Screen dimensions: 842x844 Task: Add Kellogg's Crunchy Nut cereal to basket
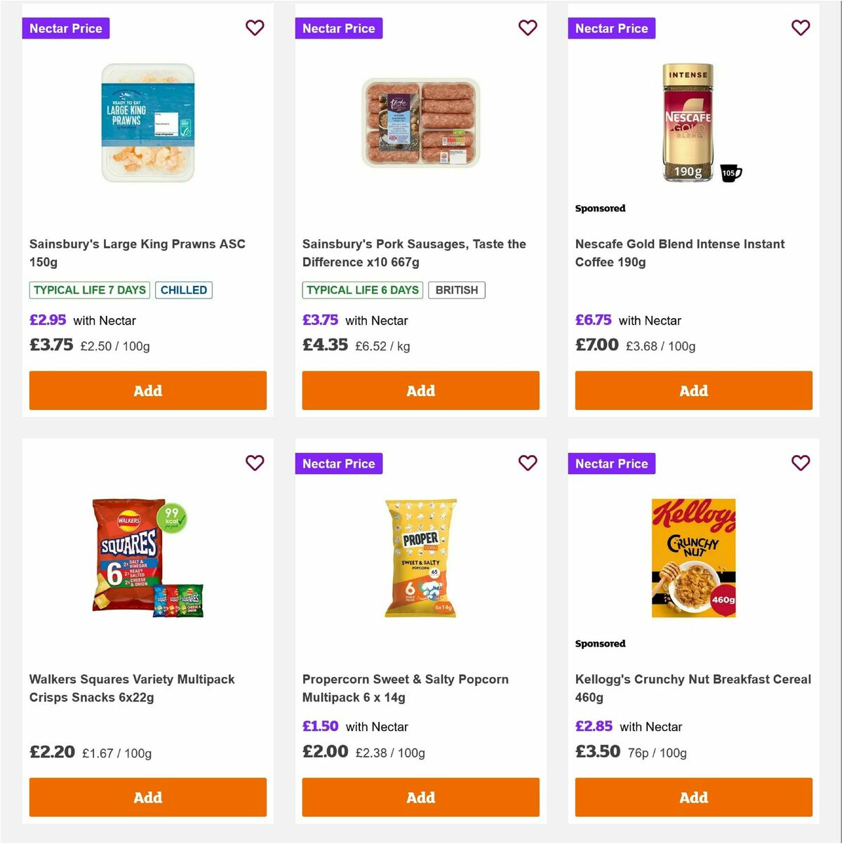693,797
